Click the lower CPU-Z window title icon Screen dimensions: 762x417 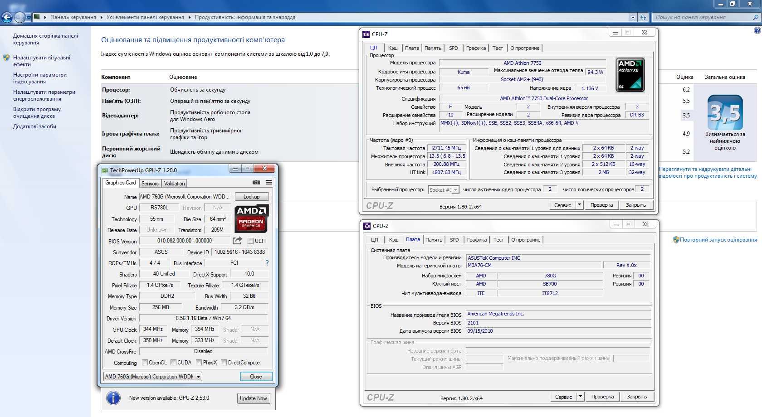tap(367, 226)
